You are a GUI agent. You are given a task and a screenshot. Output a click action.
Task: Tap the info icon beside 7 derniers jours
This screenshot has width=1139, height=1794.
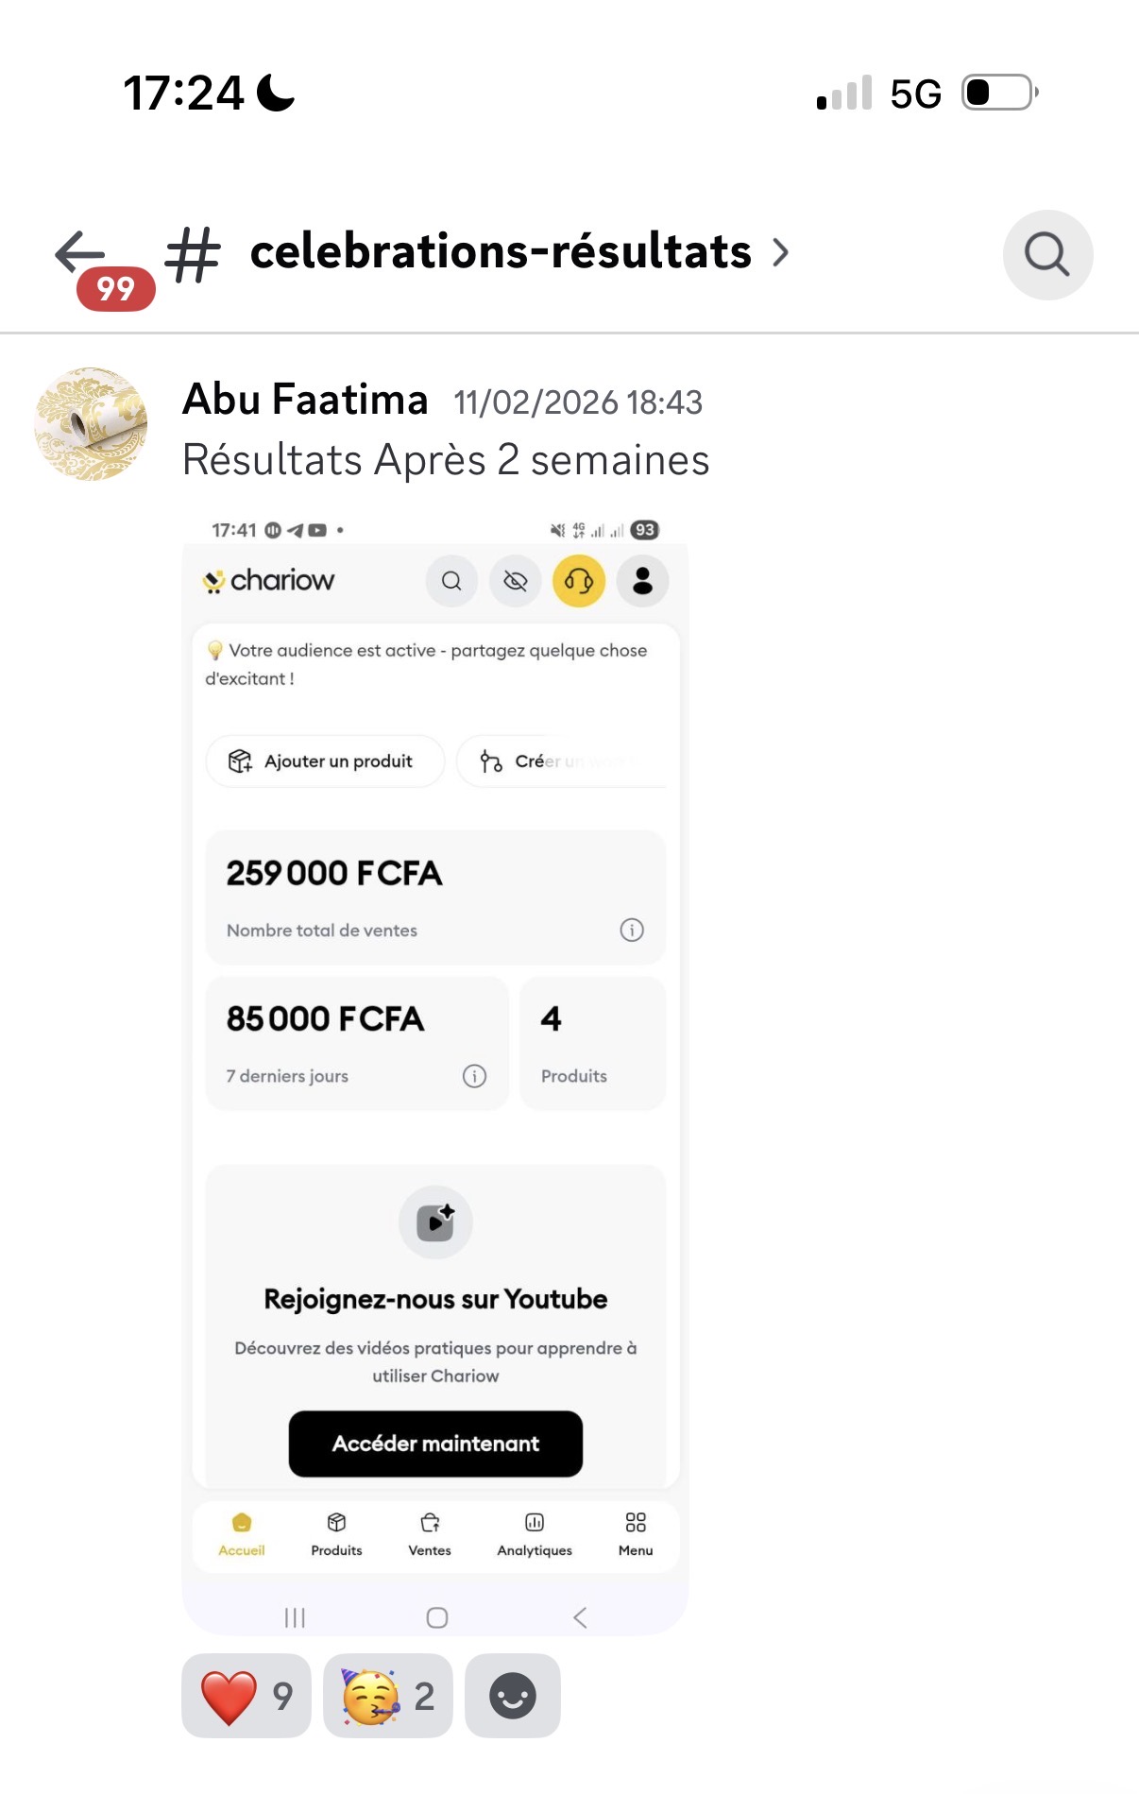[x=474, y=1076]
